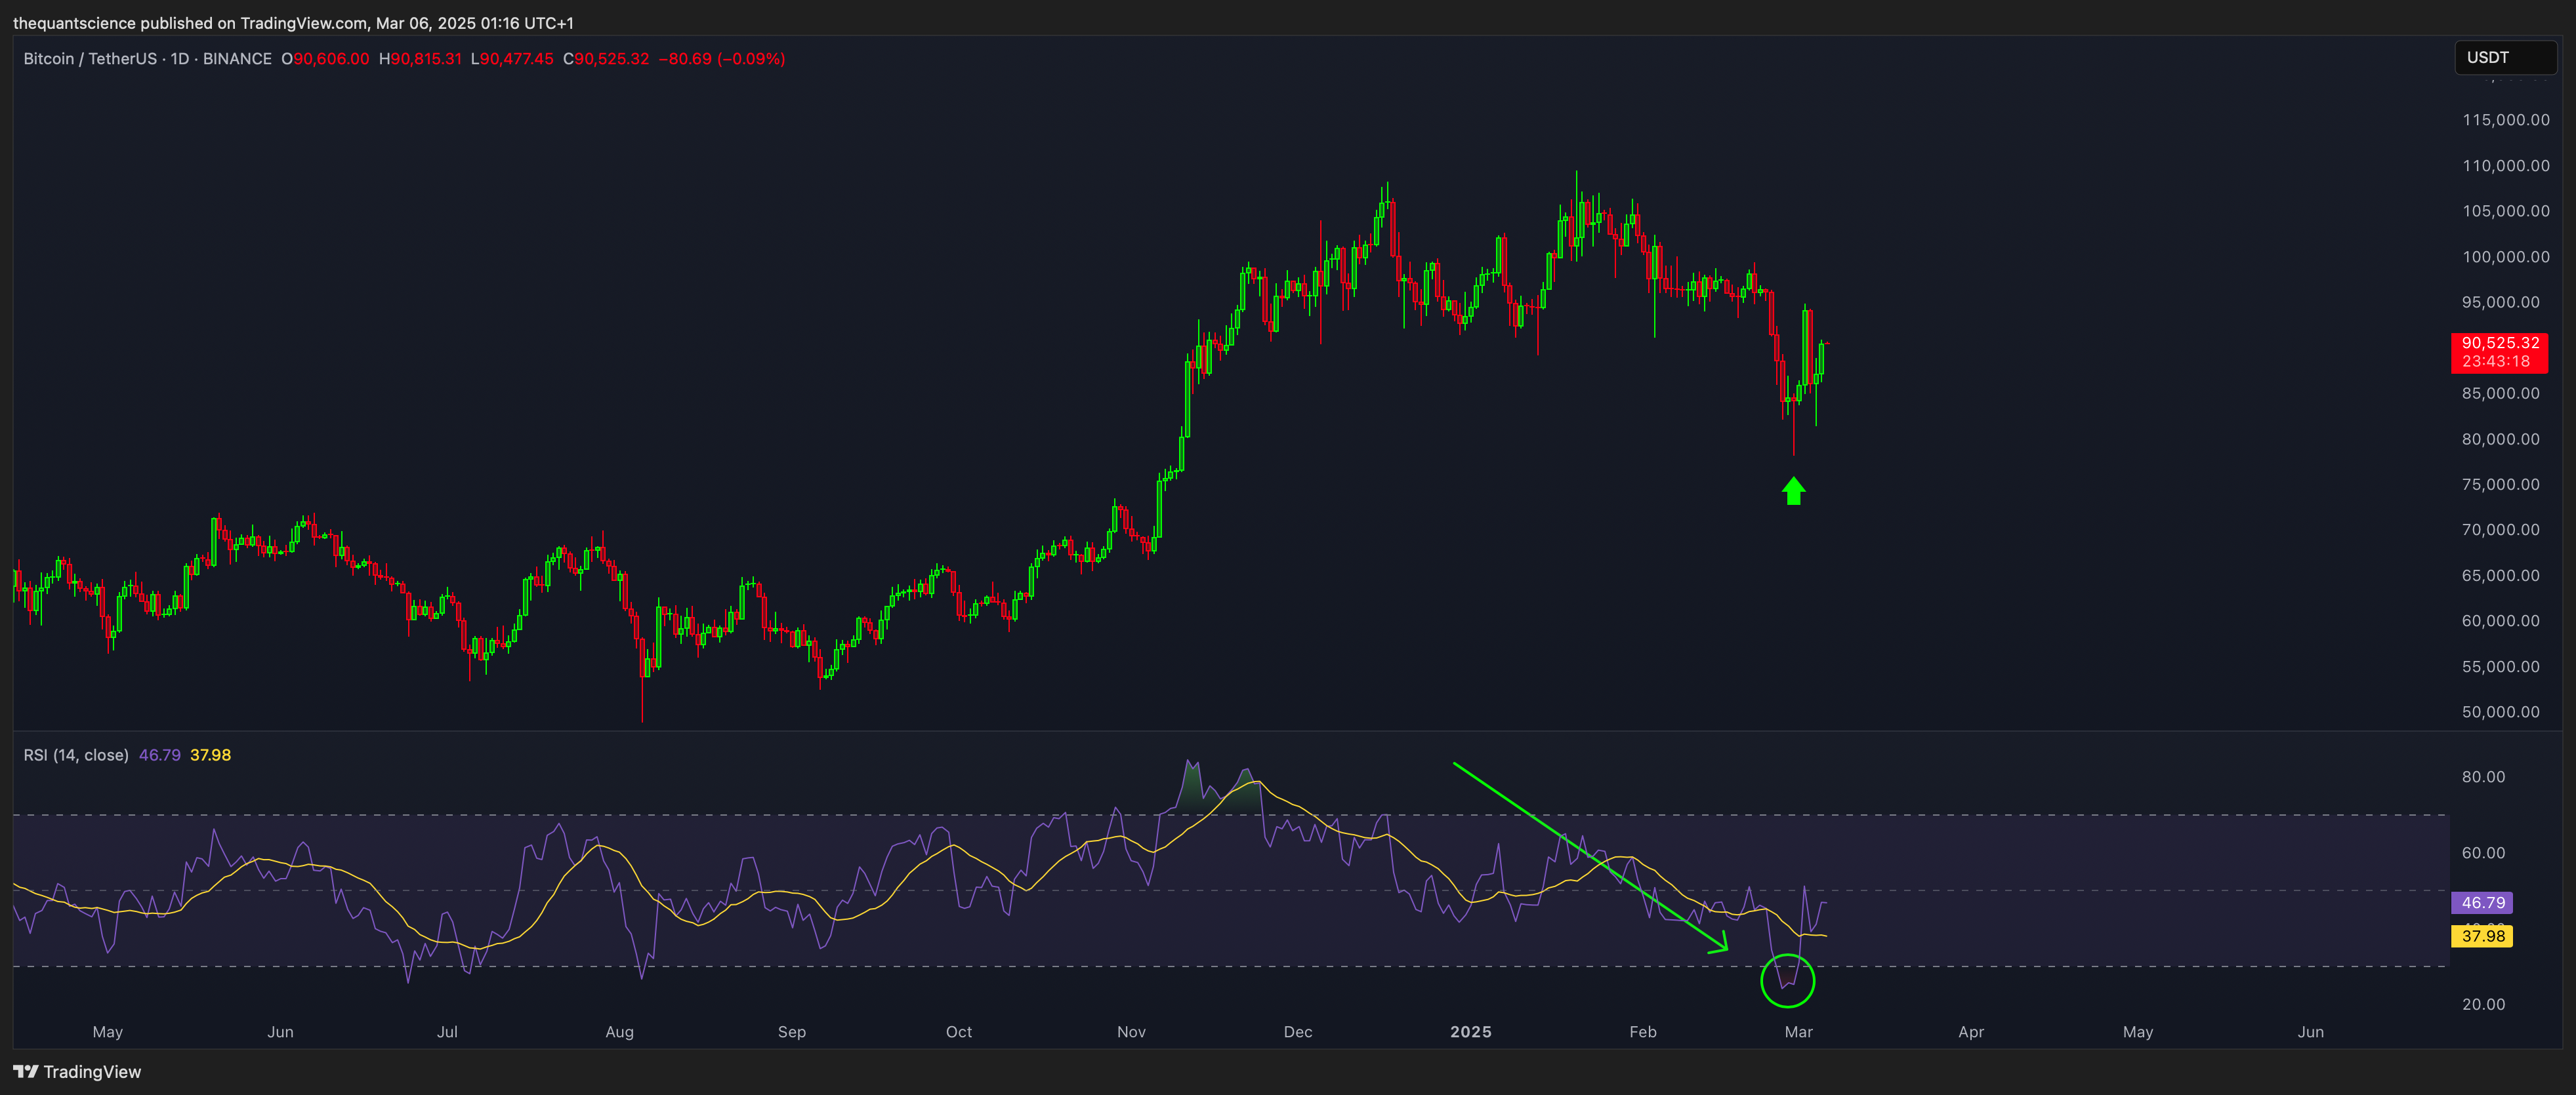Viewport: 2576px width, 1095px height.
Task: Click the current price label 90,525.32
Action: (2500, 343)
